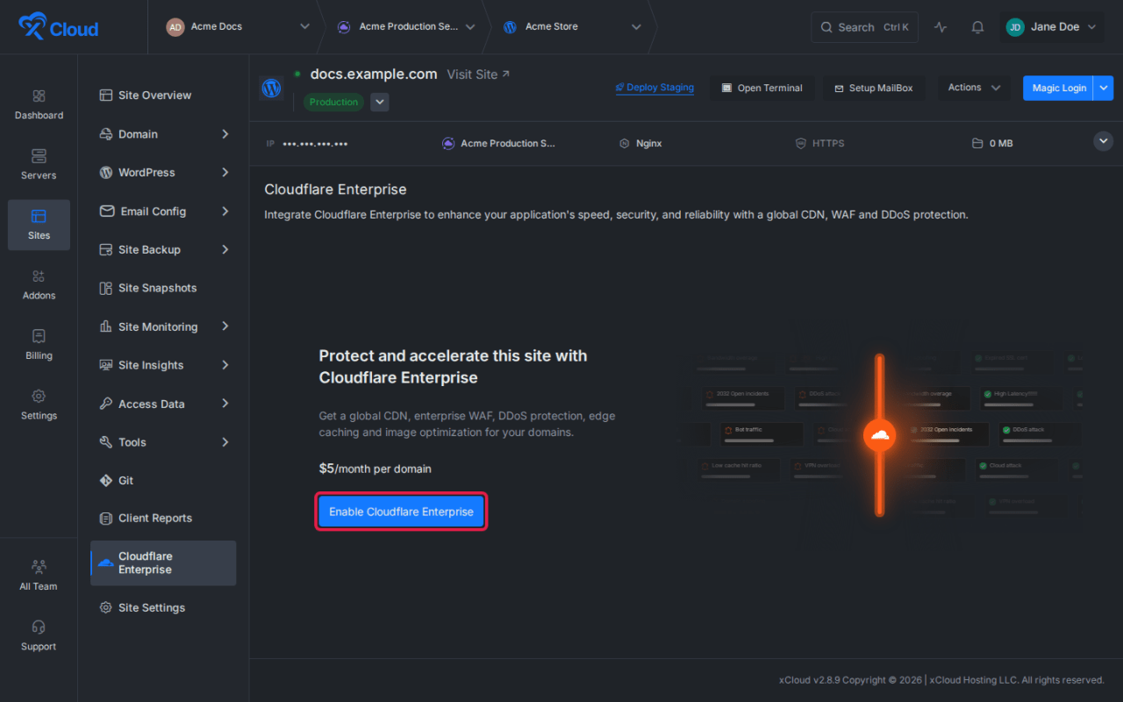Expand the Site Backup chevron

pyautogui.click(x=225, y=249)
